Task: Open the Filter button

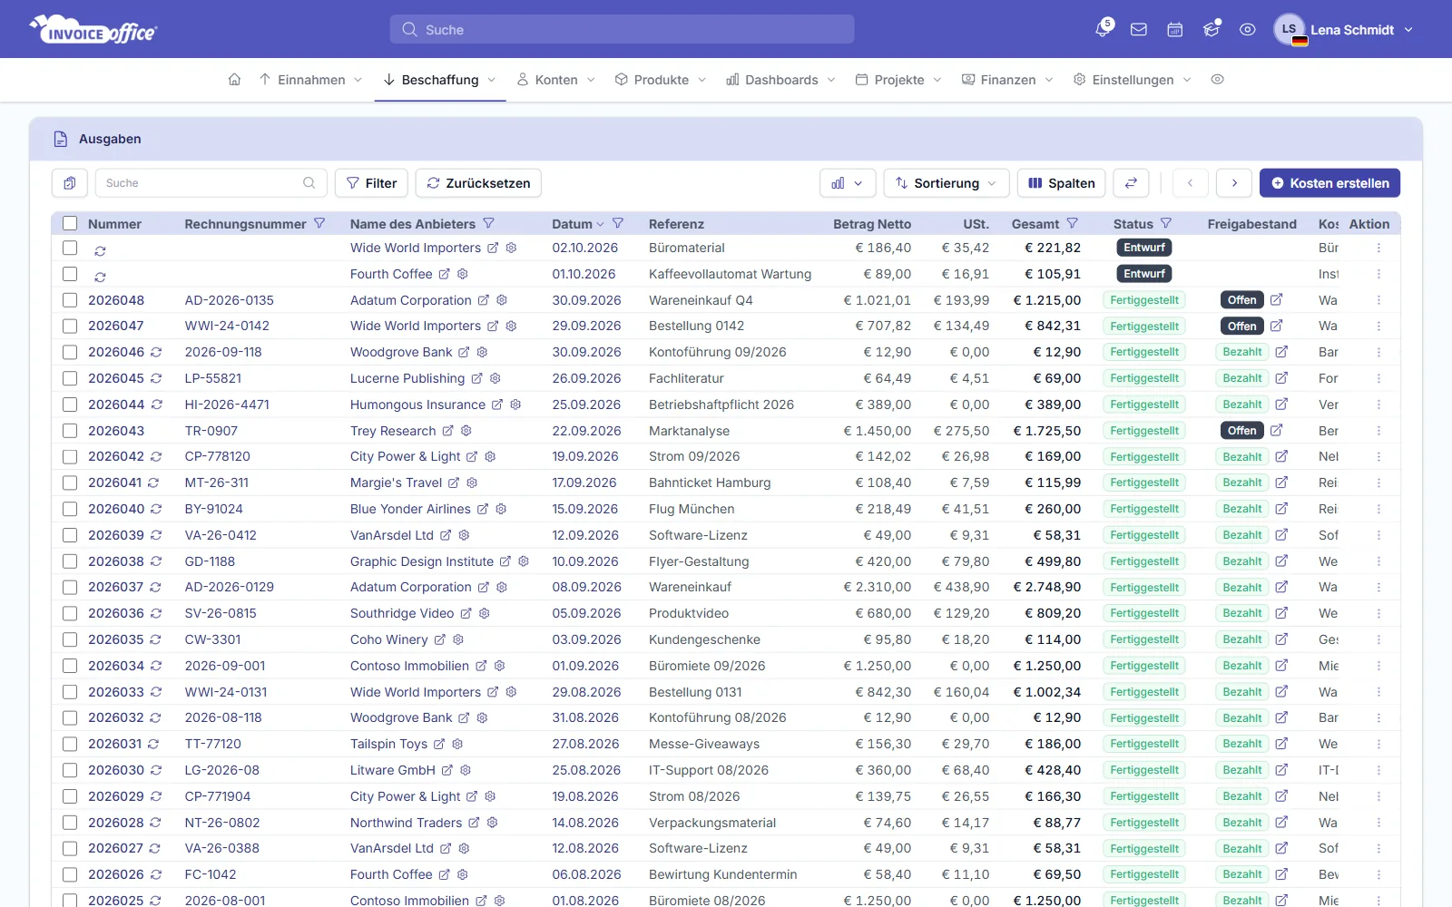Action: [371, 183]
